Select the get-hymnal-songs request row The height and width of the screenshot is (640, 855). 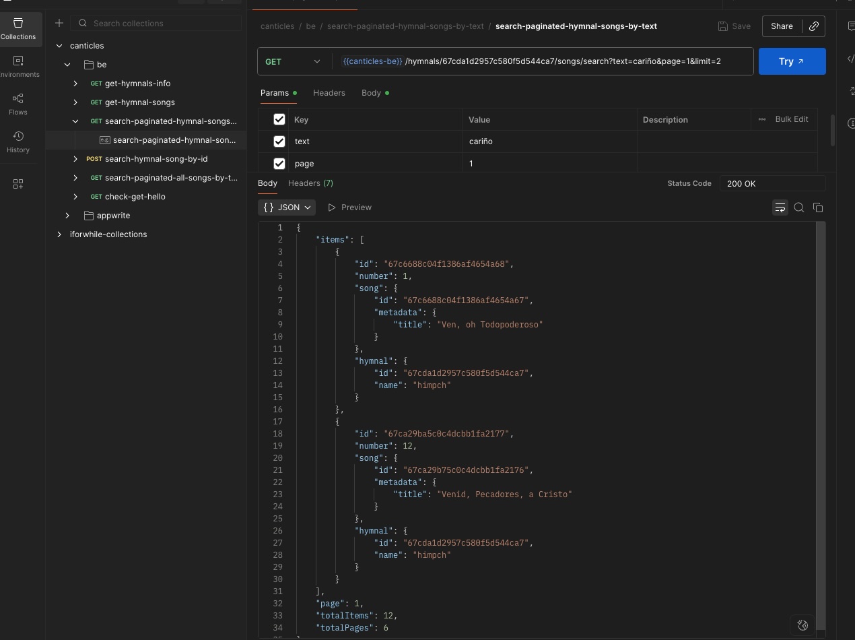point(146,102)
